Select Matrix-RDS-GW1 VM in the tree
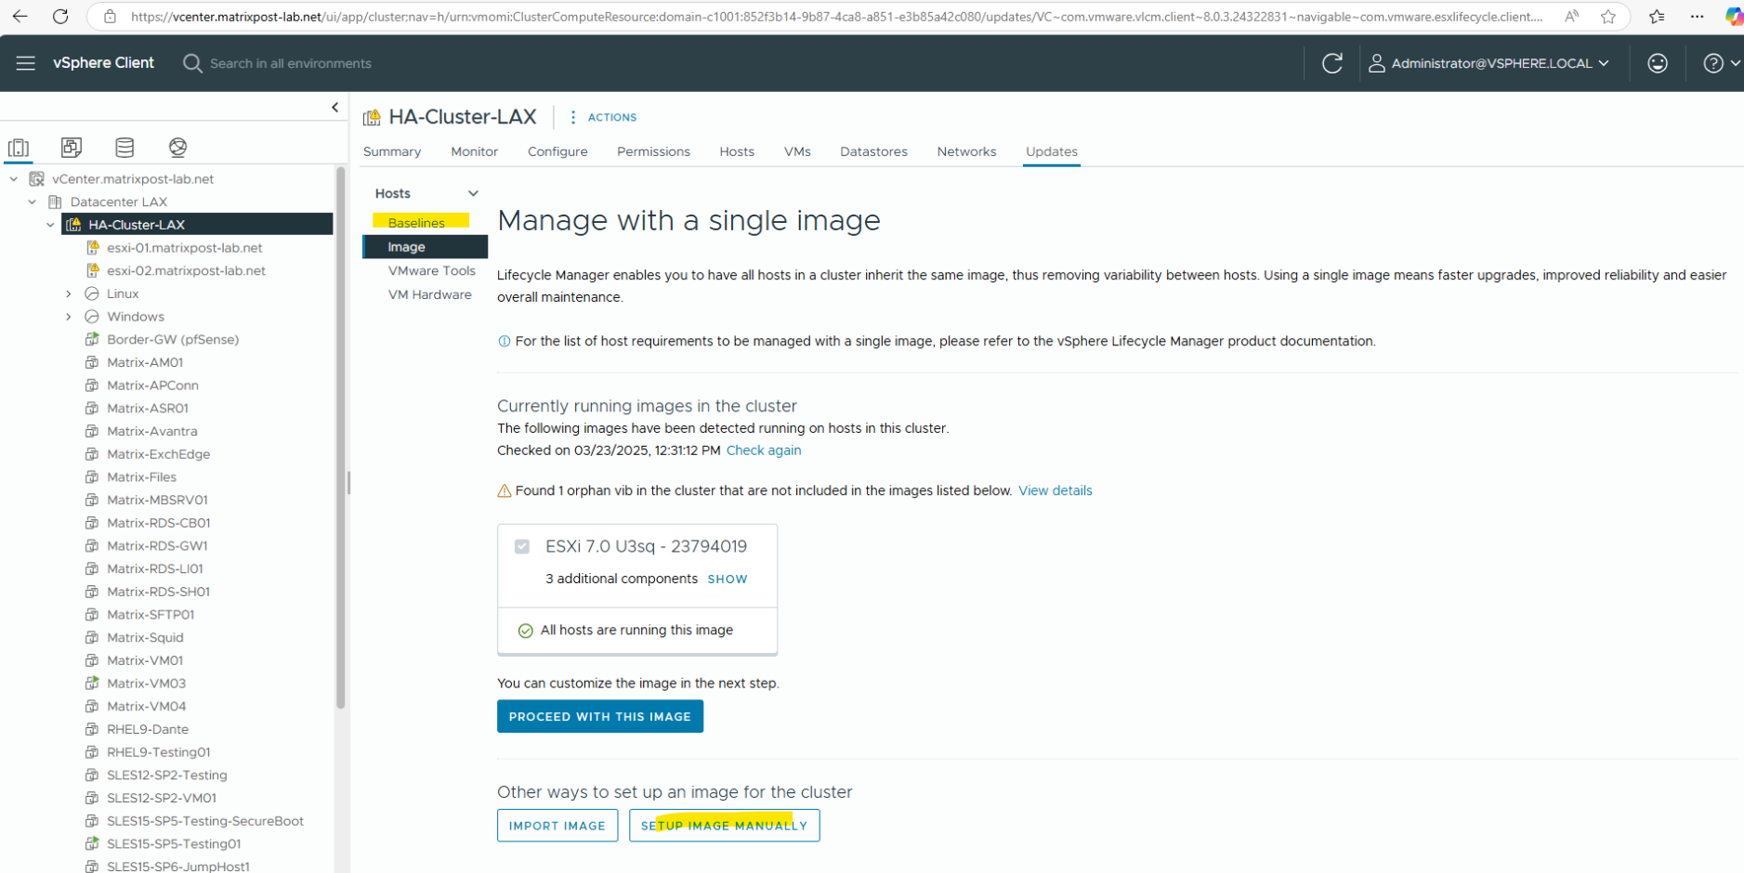This screenshot has height=873, width=1744. click(x=157, y=546)
